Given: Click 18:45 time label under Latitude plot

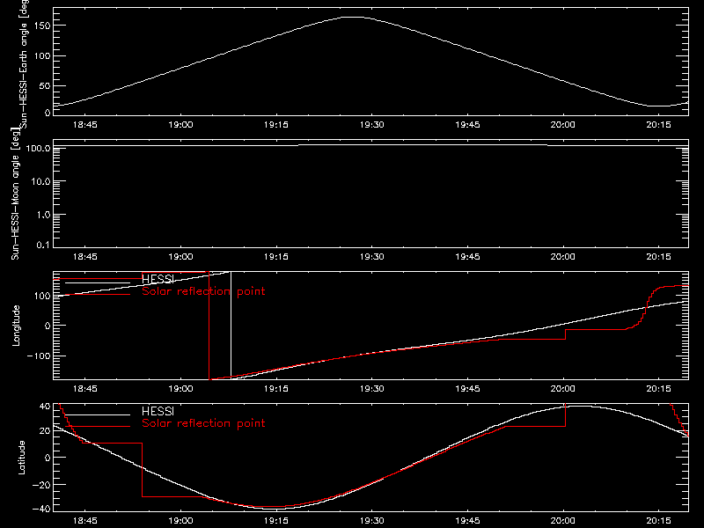Looking at the screenshot, I should pyautogui.click(x=84, y=521).
